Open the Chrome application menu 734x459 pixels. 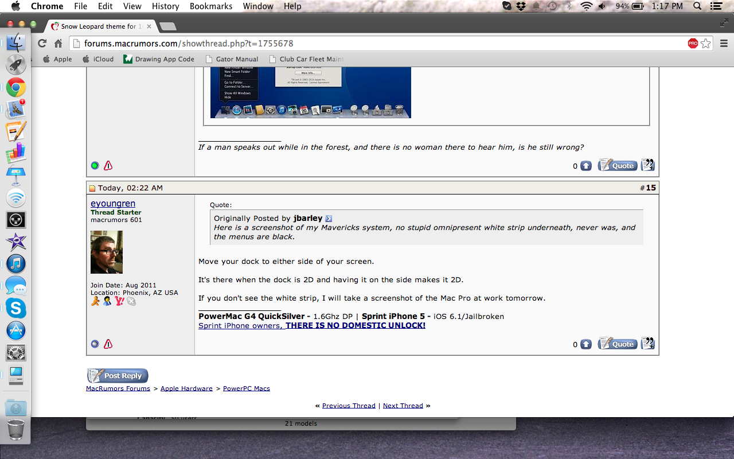click(x=47, y=6)
